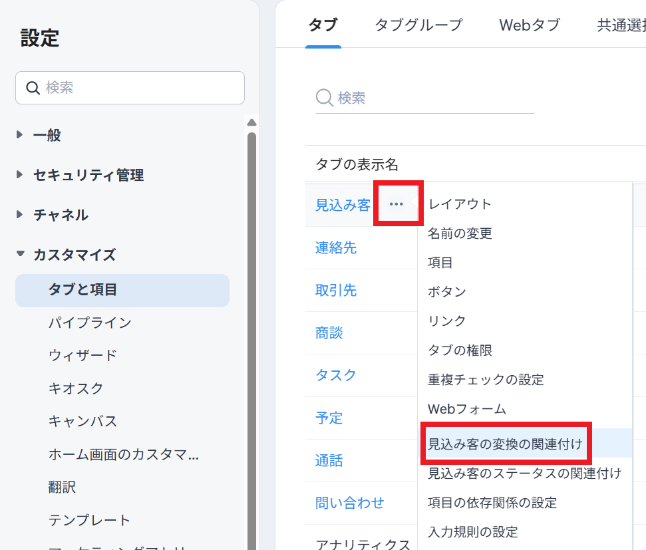Expand the セキュリティ管理 section
This screenshot has width=646, height=550.
pos(20,175)
